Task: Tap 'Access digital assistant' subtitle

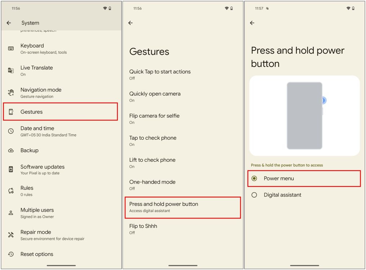Action: click(149, 211)
